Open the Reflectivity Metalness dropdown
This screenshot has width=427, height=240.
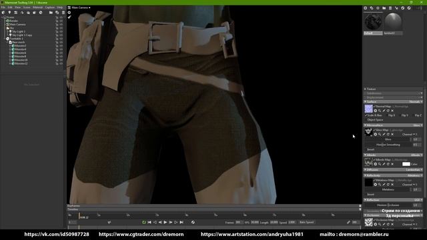415,175
